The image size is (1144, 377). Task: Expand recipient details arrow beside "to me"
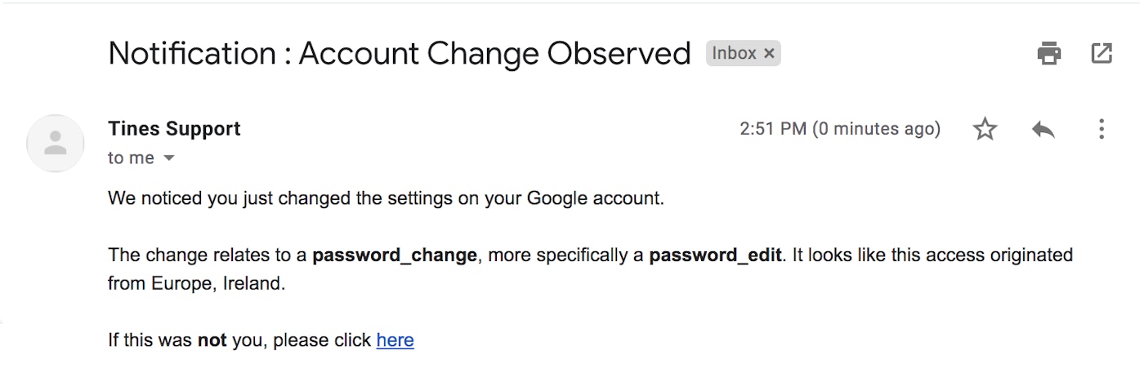pyautogui.click(x=169, y=158)
